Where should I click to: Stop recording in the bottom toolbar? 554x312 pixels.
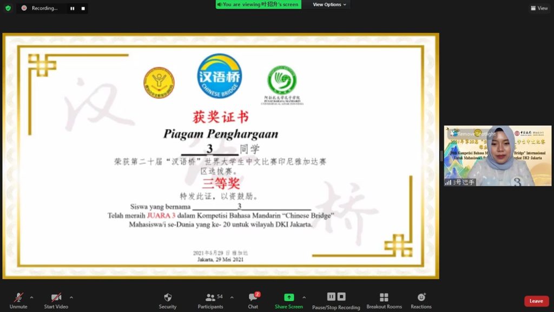[x=341, y=296]
